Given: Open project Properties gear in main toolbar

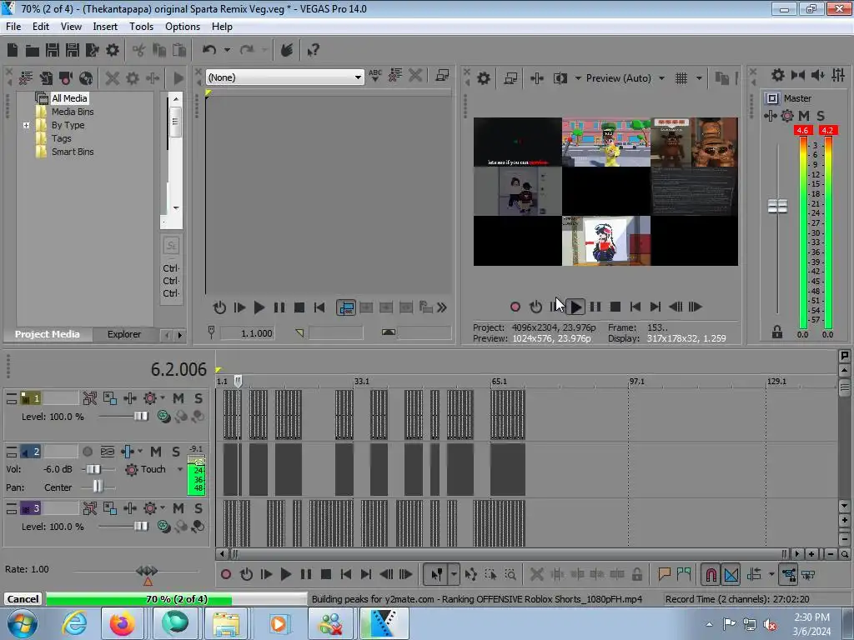Looking at the screenshot, I should pos(113,50).
